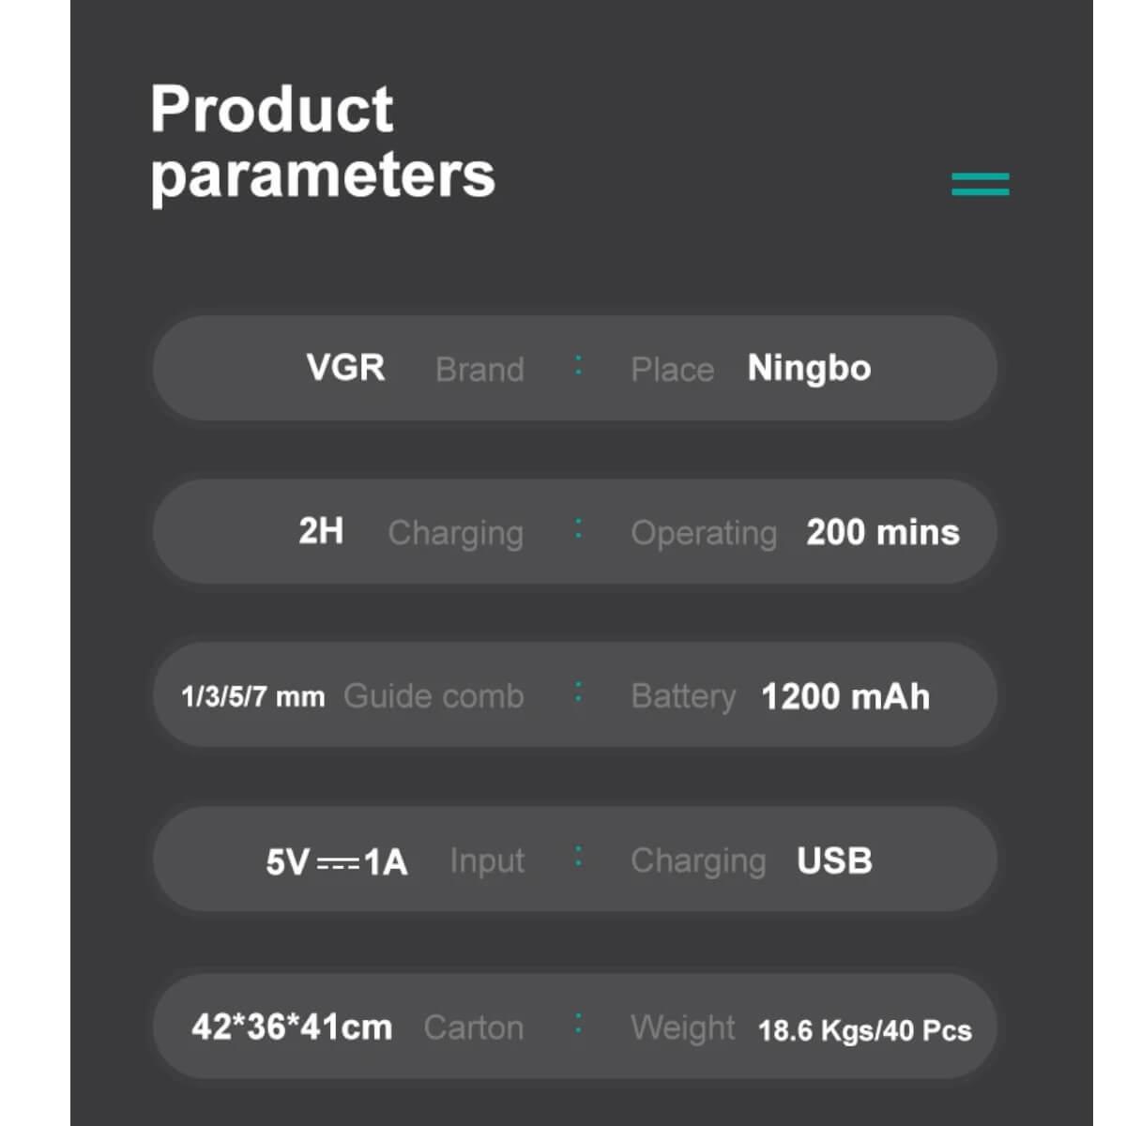Click the Product parameters heading

(322, 142)
